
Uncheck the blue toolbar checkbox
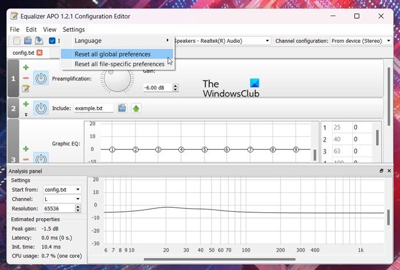52,41
